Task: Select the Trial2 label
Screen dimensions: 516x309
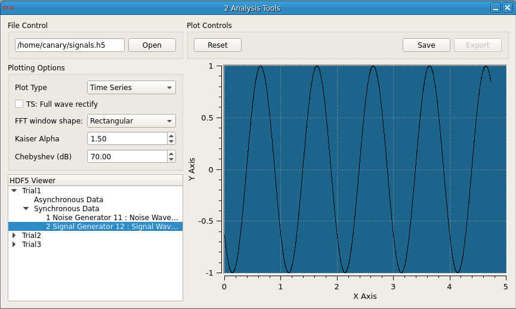Action: coord(31,235)
